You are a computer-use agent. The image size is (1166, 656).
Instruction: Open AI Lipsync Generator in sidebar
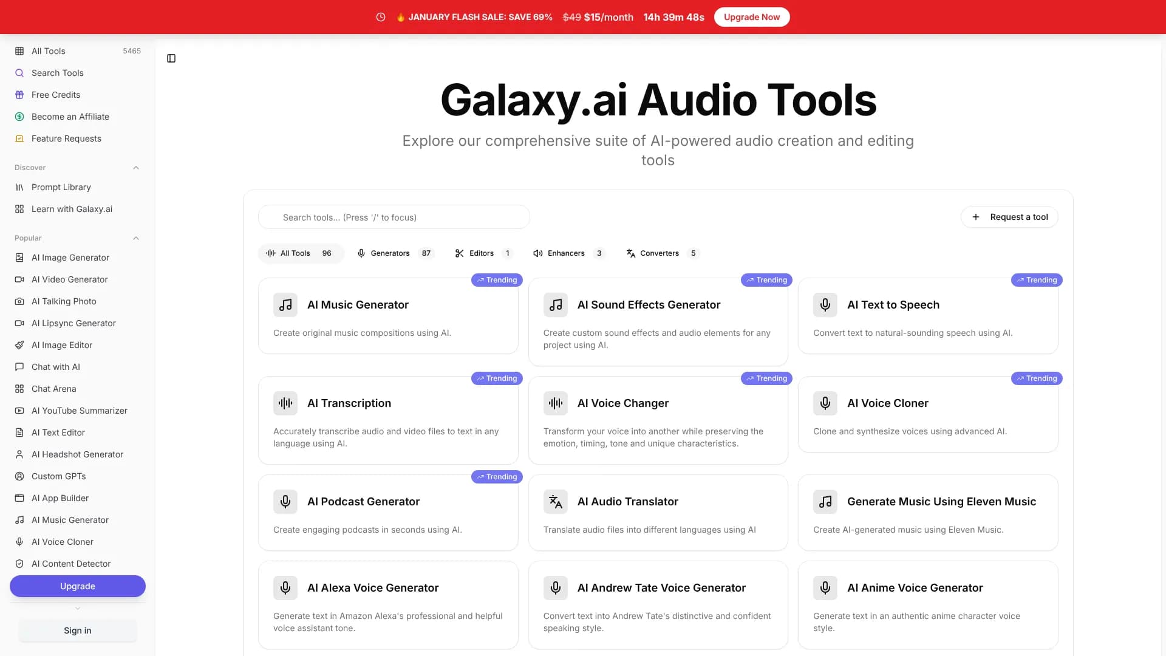click(78, 323)
